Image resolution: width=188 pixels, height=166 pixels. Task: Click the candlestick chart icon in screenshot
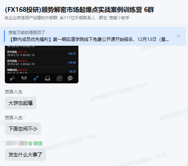[24, 78]
